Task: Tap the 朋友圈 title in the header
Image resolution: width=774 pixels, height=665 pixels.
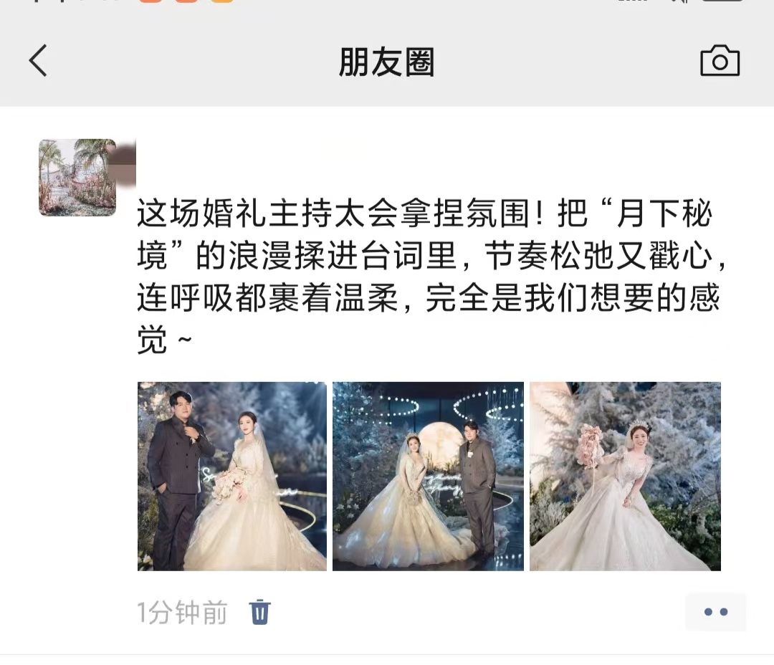Action: click(x=386, y=62)
